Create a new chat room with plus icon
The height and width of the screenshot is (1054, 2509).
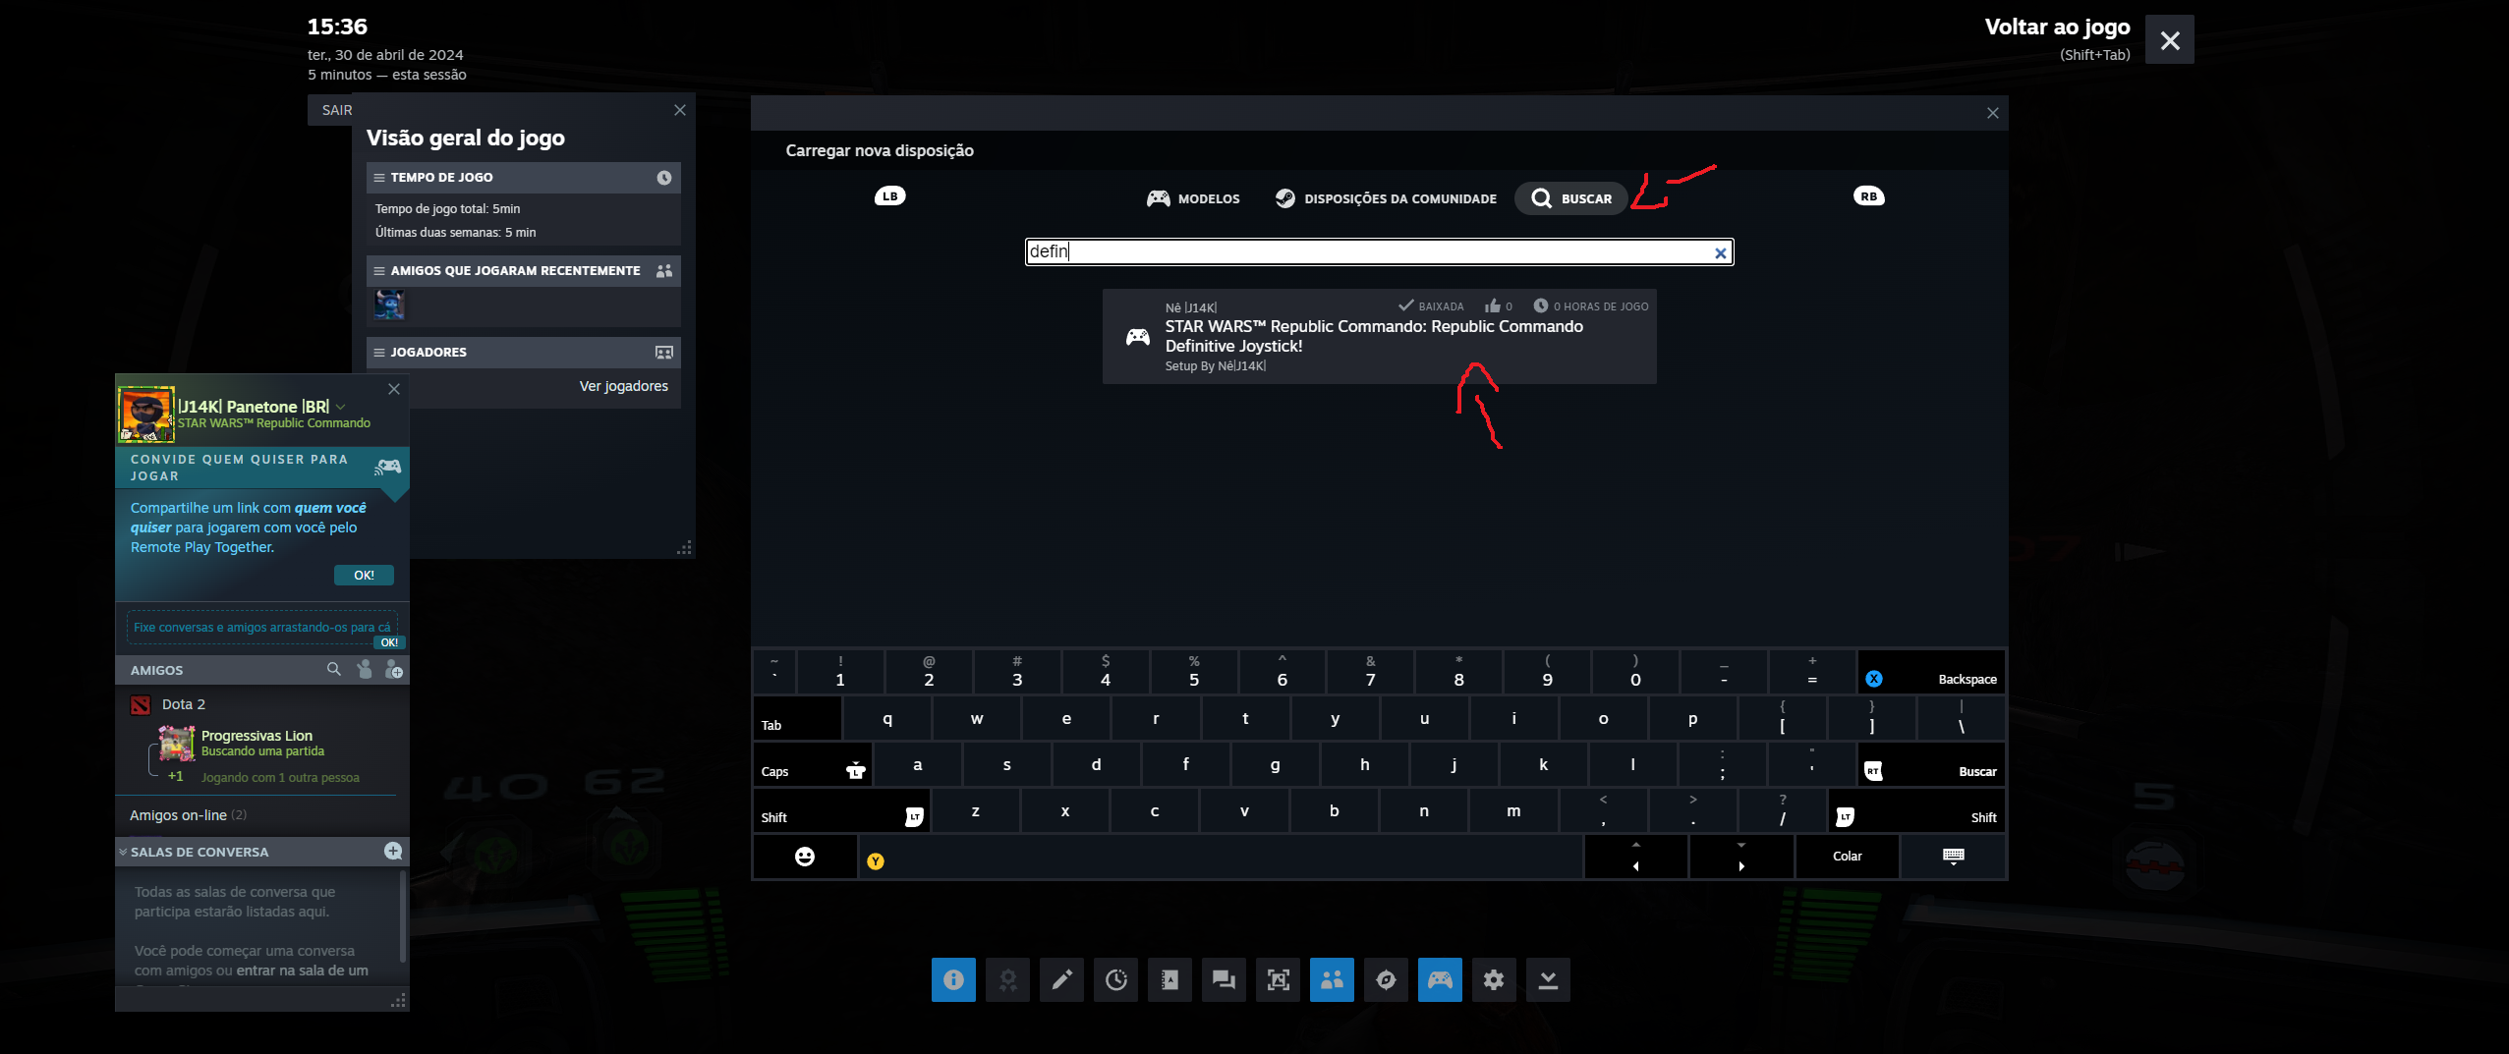pos(393,851)
